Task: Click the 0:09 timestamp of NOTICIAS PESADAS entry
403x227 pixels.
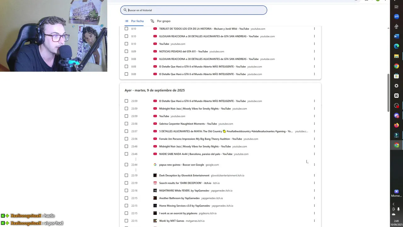Action: 134,51
